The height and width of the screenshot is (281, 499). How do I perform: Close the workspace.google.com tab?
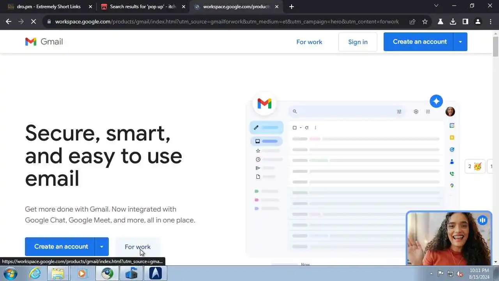[x=277, y=7]
